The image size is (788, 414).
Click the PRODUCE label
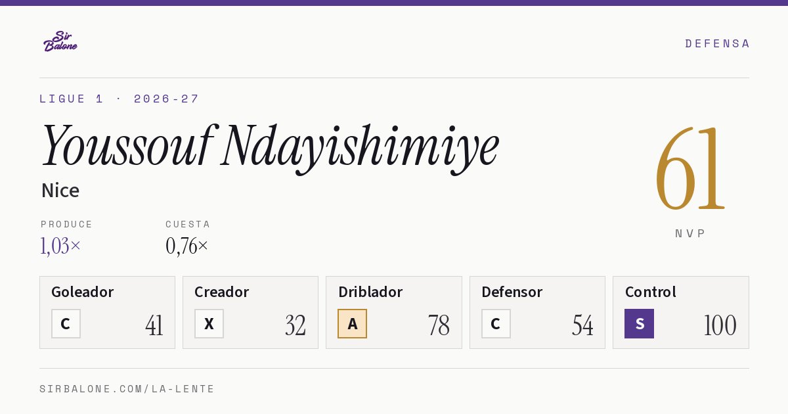(67, 224)
